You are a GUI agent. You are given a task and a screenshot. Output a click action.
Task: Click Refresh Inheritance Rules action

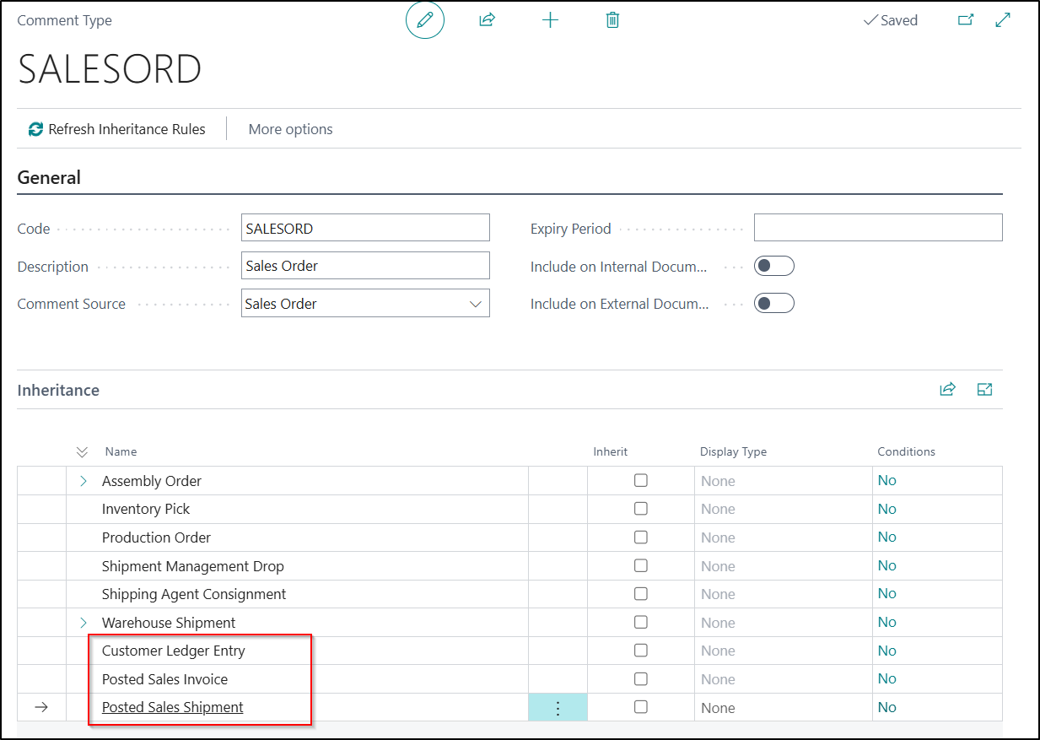point(117,129)
